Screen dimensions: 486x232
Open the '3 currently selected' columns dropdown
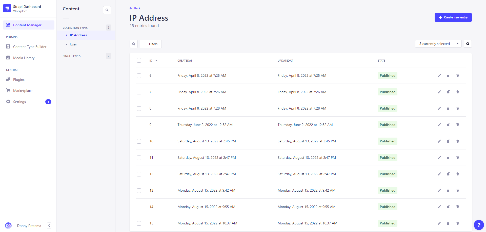438,44
